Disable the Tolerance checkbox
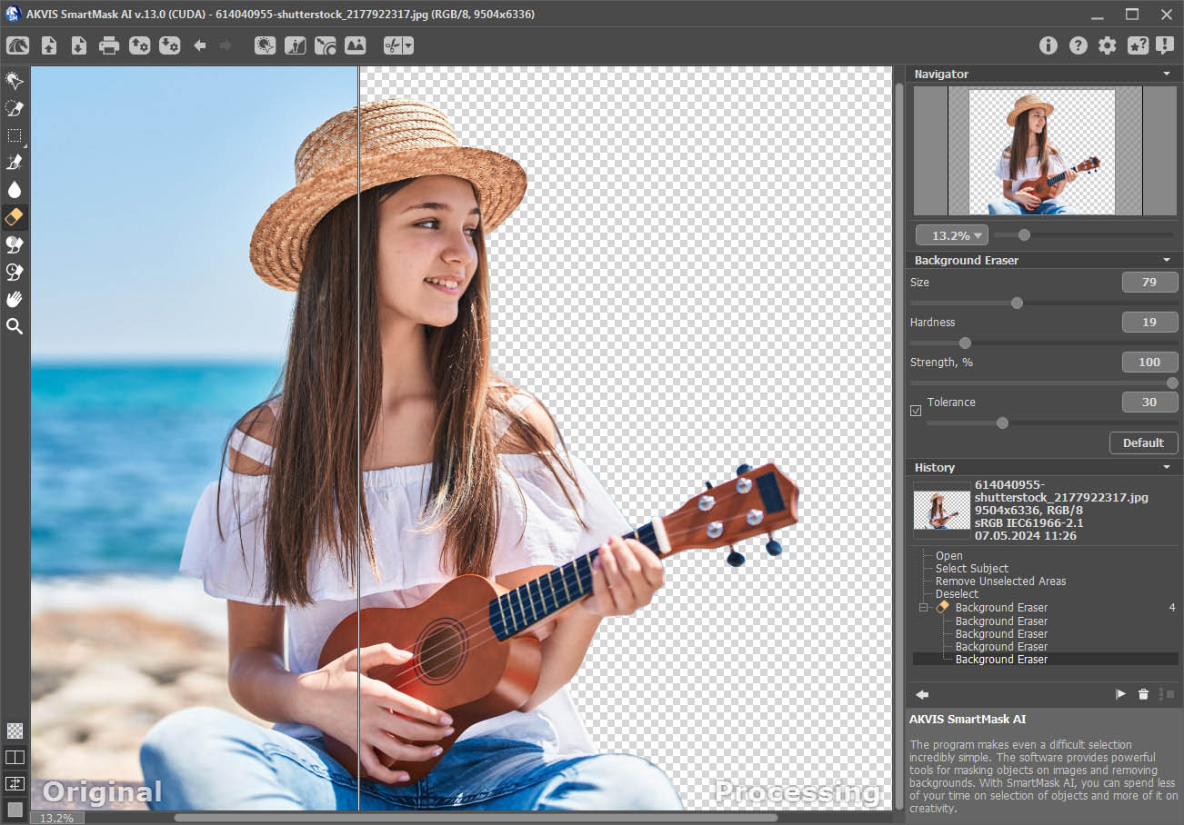This screenshot has height=825, width=1184. pyautogui.click(x=916, y=411)
